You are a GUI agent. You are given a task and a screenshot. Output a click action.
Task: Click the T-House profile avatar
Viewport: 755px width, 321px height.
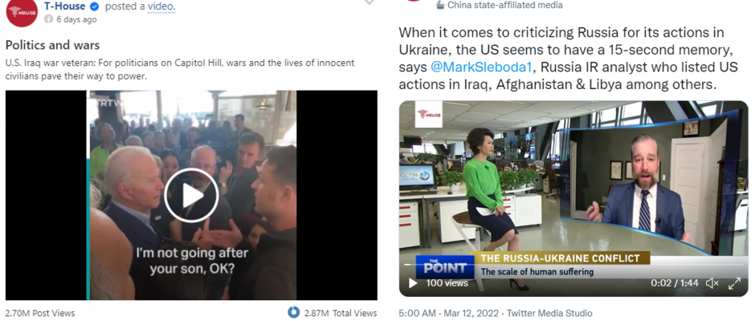[x=22, y=12]
